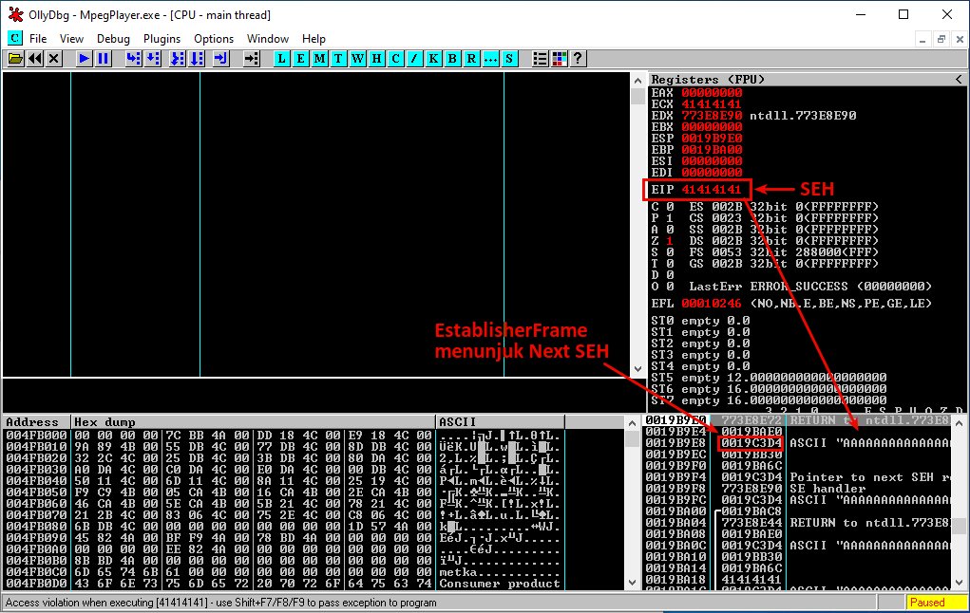The image size is (970, 613).
Task: Show Threads with the T button
Action: pyautogui.click(x=338, y=59)
